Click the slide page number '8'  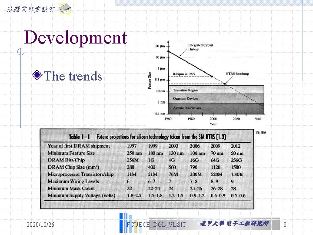285,225
